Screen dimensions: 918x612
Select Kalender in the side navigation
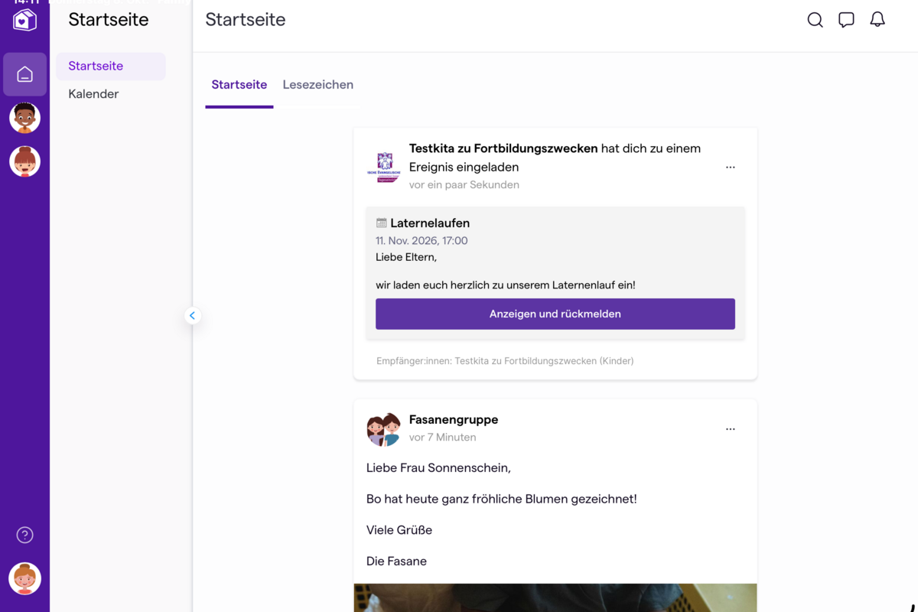pos(93,94)
